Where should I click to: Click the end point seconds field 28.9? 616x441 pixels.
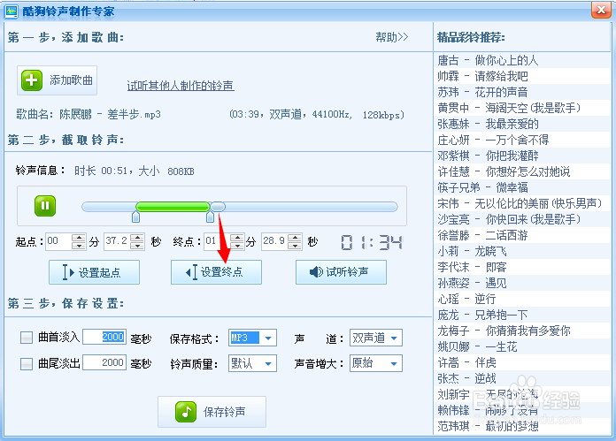[274, 241]
